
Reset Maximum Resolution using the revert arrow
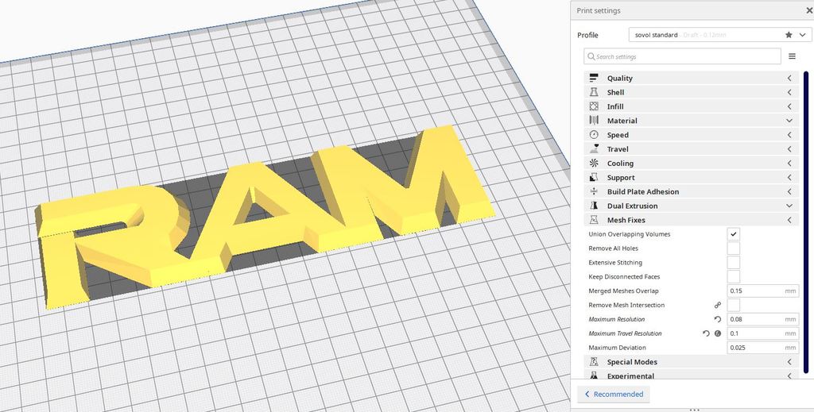coord(718,319)
